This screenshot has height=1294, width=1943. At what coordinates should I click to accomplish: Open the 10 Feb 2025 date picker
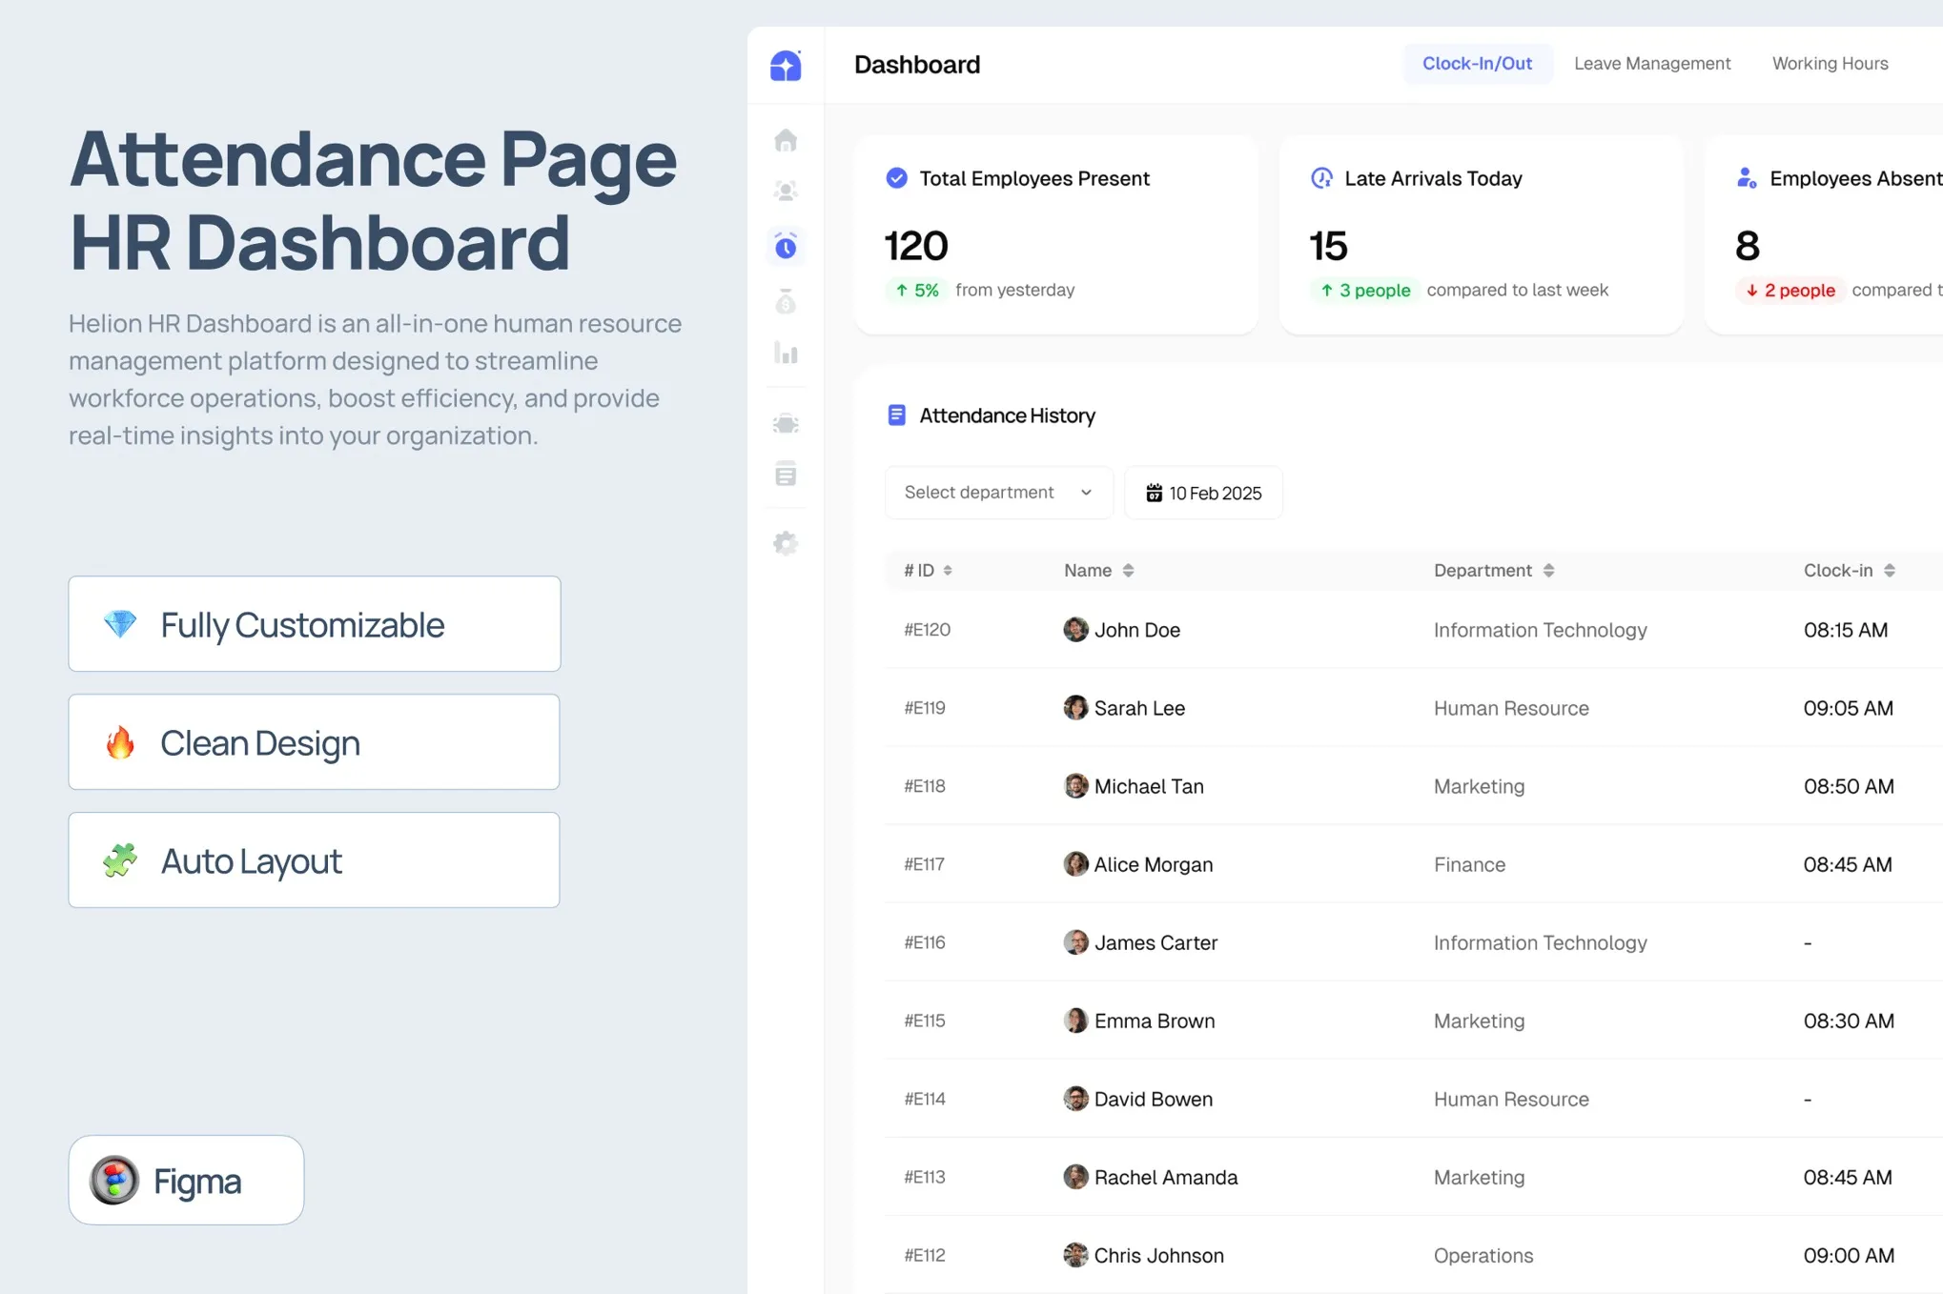[x=1203, y=493]
